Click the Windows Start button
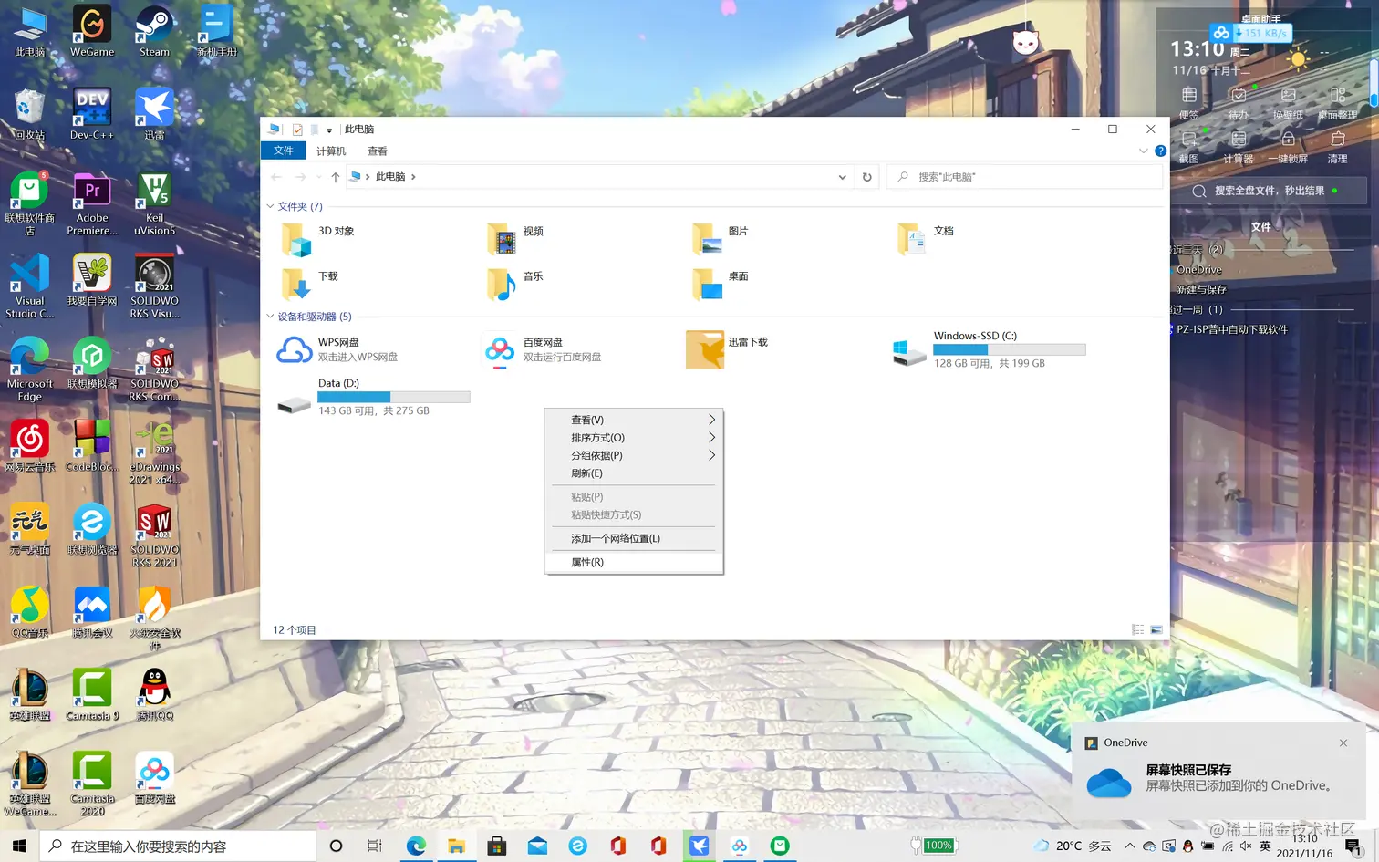 (19, 846)
